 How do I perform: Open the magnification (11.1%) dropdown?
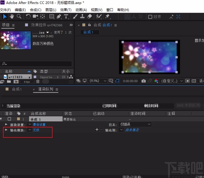pyautogui.click(x=98, y=81)
